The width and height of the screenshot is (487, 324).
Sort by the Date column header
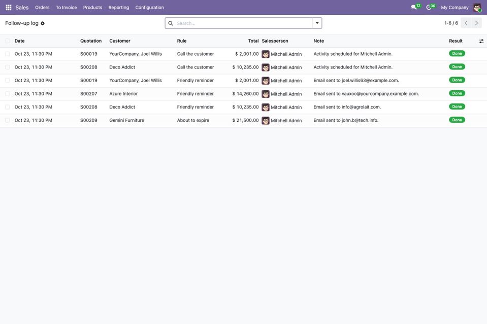[x=20, y=41]
